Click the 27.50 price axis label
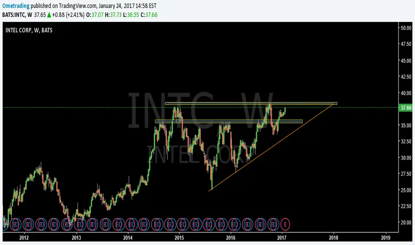The image size is (415, 245). point(406,174)
